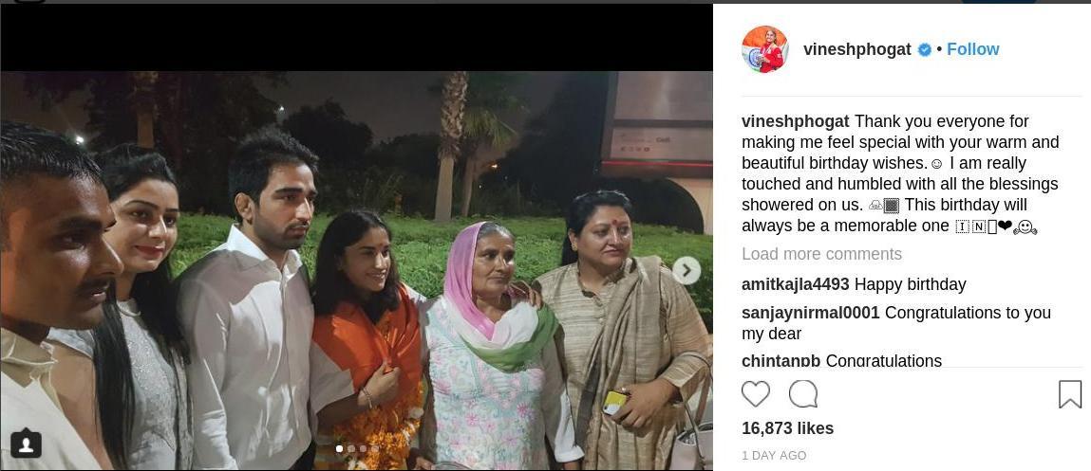Show tagged people icon on photo
Viewport: 1091px width, 471px height.
click(x=26, y=444)
